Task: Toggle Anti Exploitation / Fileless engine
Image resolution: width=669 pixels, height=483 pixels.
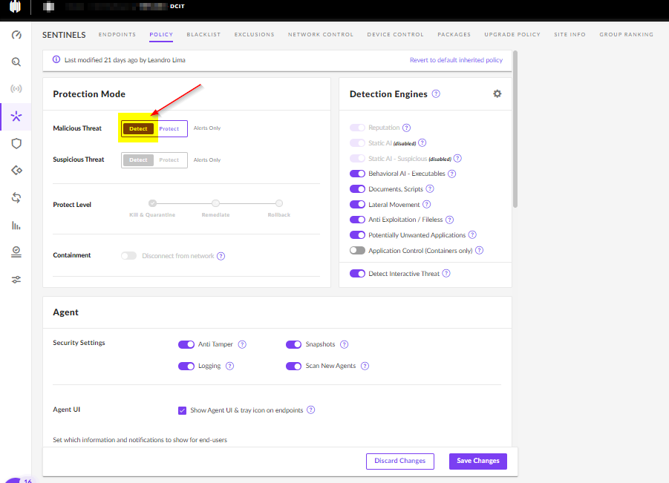Action: click(357, 220)
